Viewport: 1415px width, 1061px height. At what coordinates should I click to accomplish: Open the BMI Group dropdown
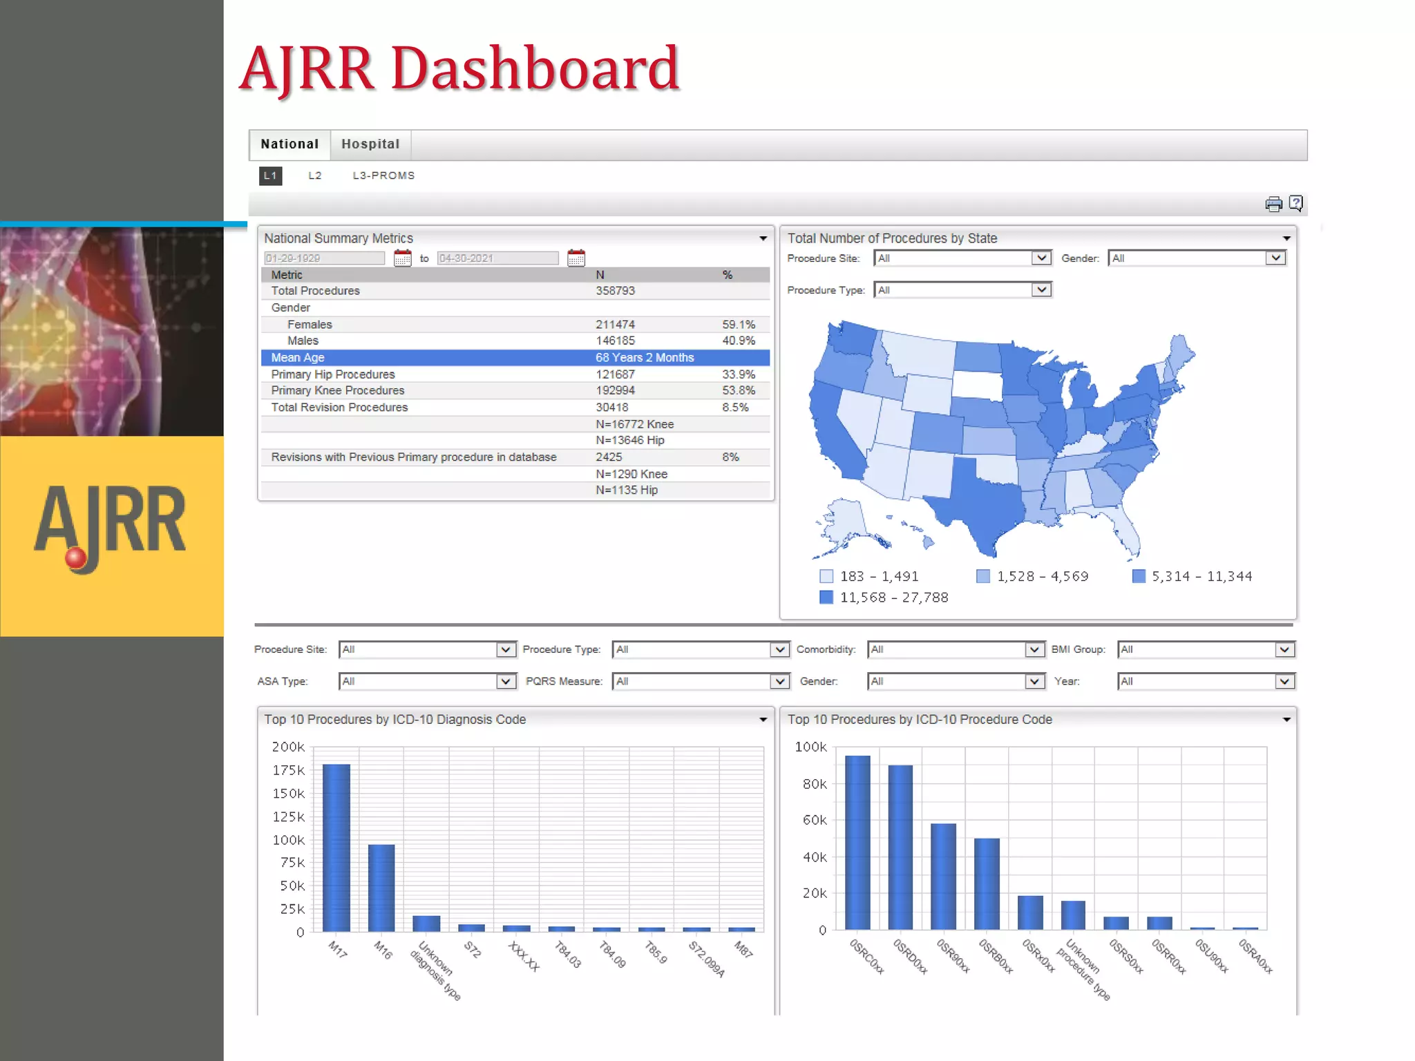click(x=1206, y=649)
